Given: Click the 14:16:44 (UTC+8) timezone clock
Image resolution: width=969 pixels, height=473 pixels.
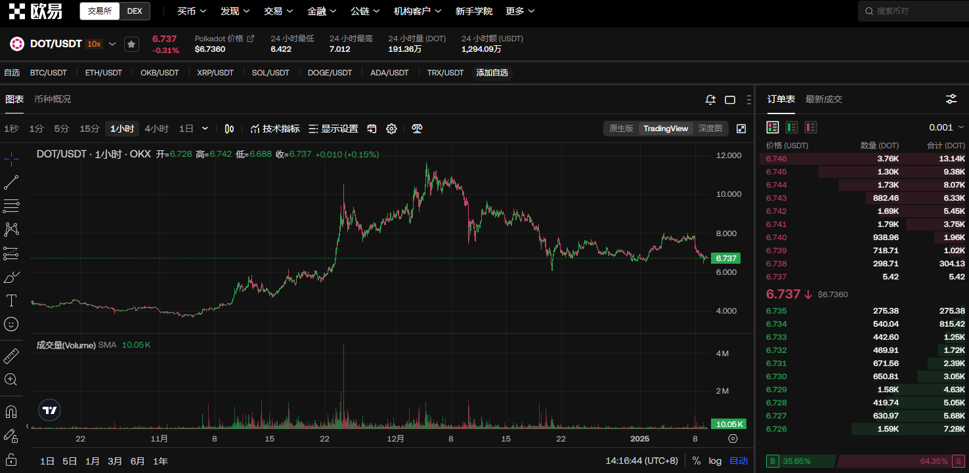Looking at the screenshot, I should (x=641, y=461).
